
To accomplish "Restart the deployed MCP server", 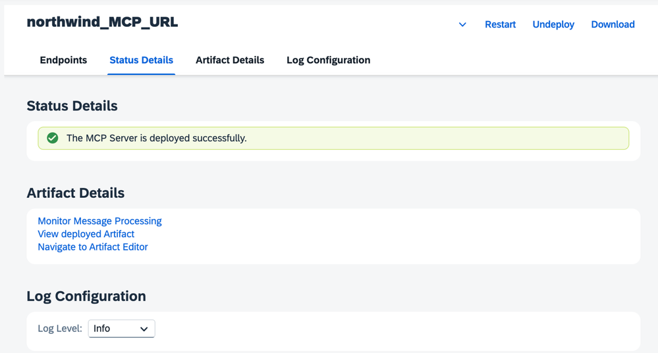I will pyautogui.click(x=500, y=25).
